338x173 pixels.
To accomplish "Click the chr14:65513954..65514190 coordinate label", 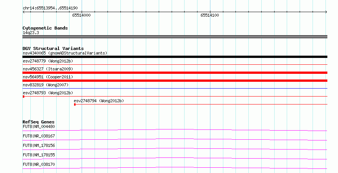I will pyautogui.click(x=50, y=8).
